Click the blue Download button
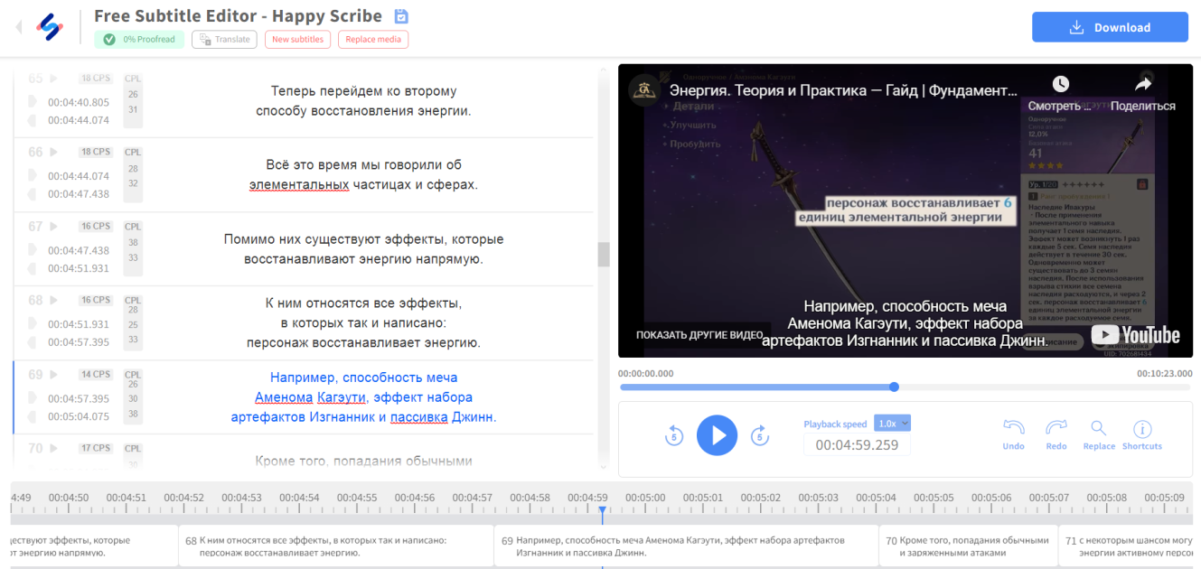Screen dimensions: 1201x569 [1110, 27]
